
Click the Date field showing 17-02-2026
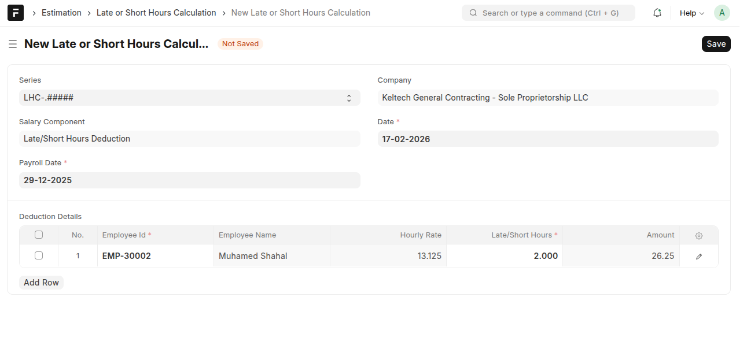(x=547, y=139)
